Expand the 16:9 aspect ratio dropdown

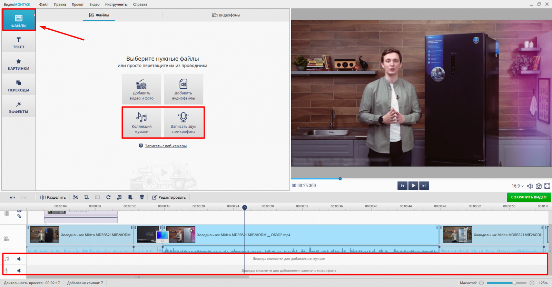[517, 186]
